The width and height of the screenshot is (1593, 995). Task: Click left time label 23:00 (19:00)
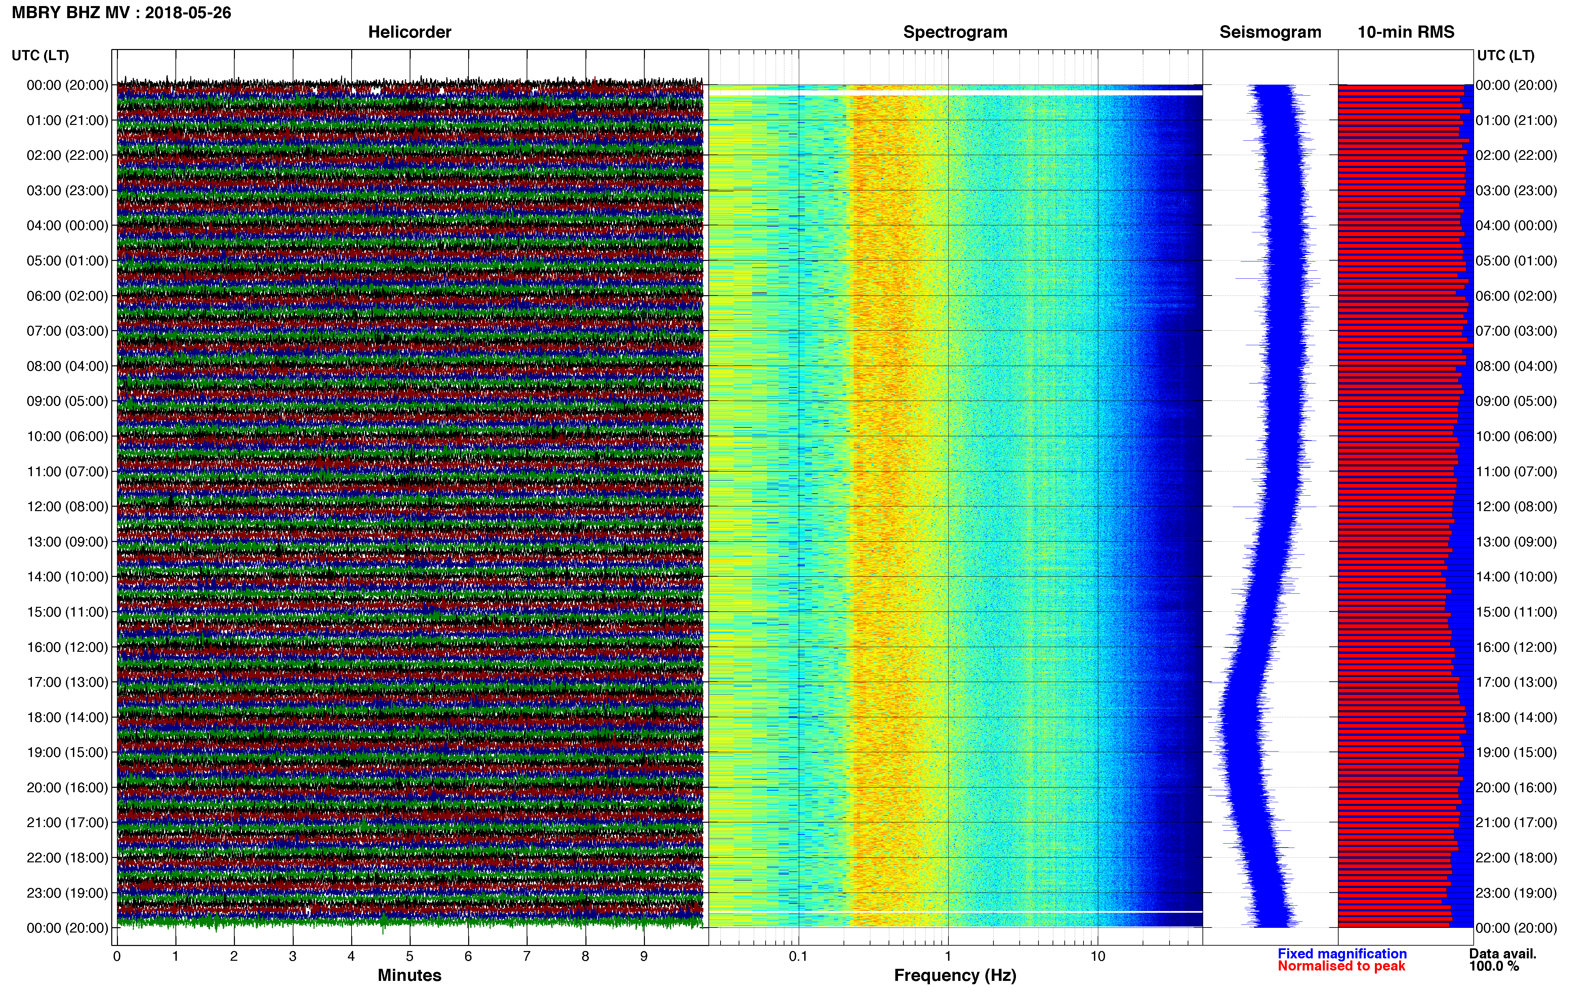coord(67,893)
